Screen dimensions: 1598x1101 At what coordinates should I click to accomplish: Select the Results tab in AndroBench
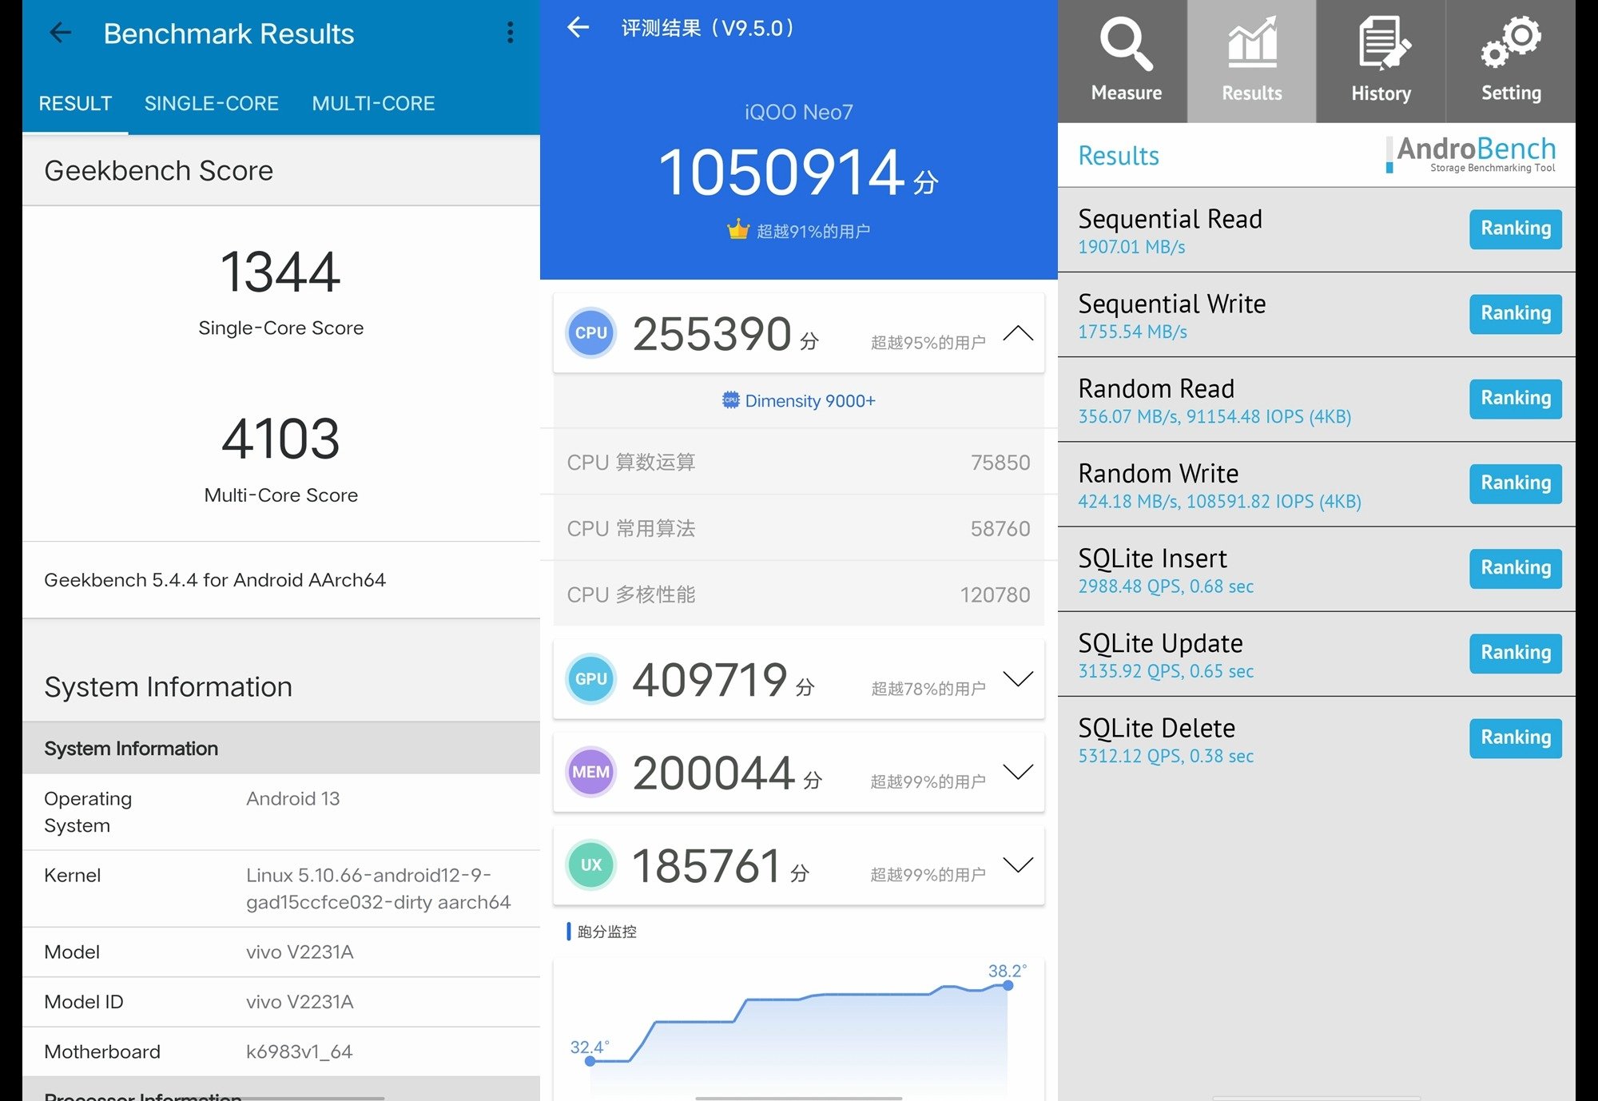tap(1251, 60)
